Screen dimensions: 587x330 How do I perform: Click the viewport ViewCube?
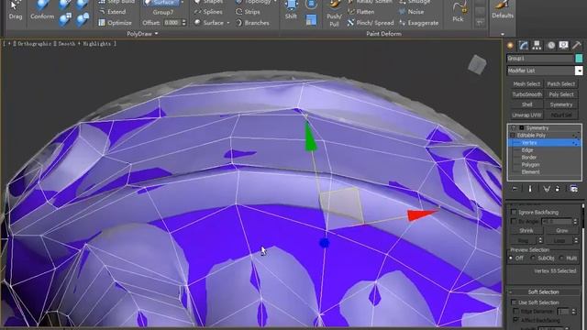pyautogui.click(x=477, y=64)
